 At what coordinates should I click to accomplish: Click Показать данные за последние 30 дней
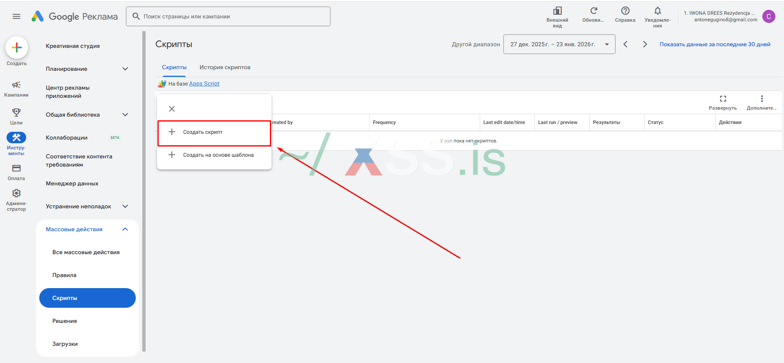coord(715,44)
